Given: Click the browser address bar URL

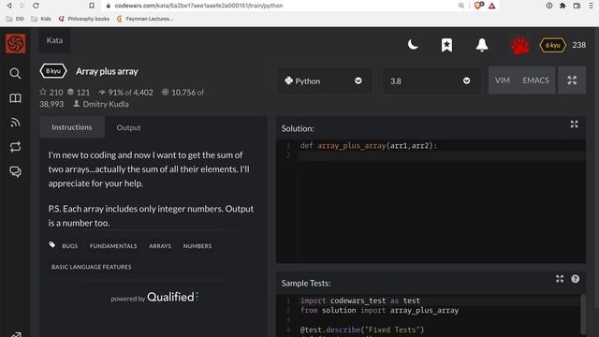Looking at the screenshot, I should [198, 6].
